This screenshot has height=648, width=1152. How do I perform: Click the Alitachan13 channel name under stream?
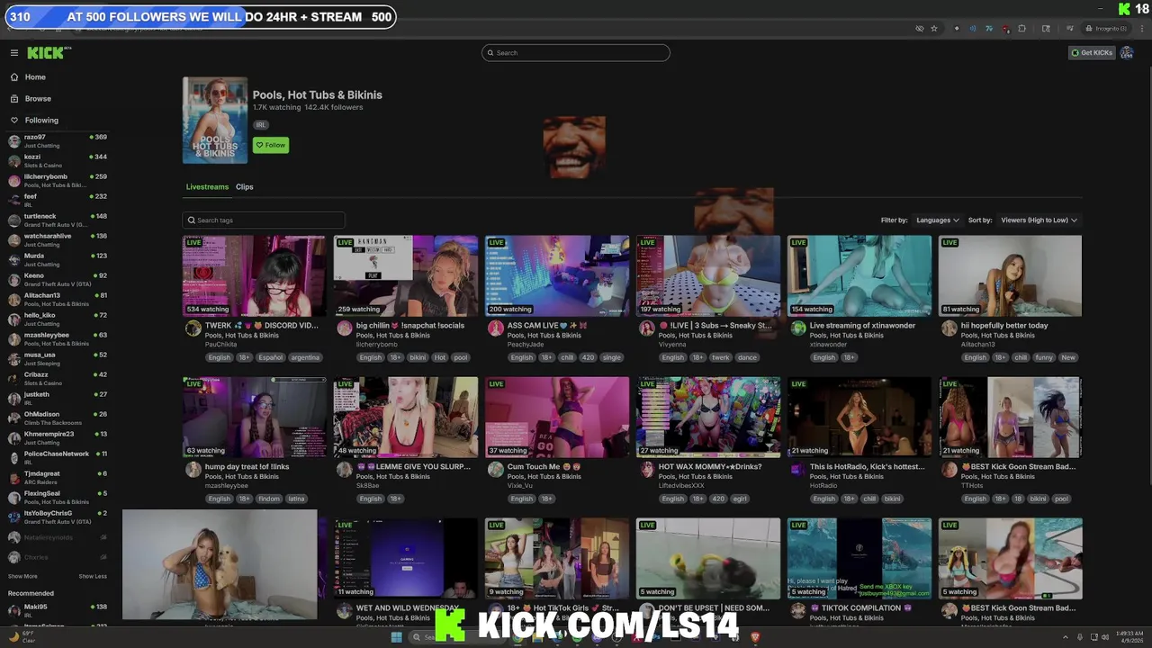point(977,345)
